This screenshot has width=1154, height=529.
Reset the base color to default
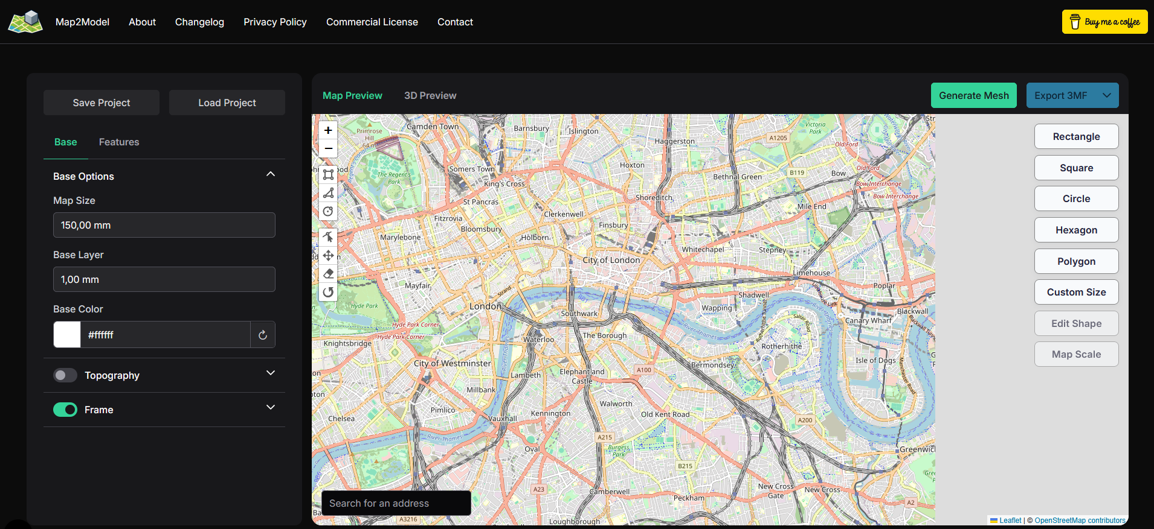coord(263,335)
